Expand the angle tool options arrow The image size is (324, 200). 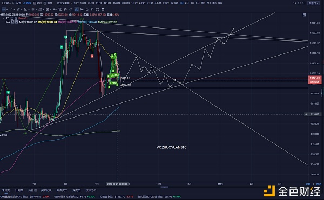(29, 10)
